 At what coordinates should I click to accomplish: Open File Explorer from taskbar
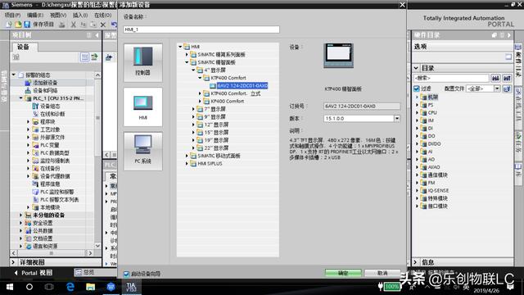coord(90,287)
